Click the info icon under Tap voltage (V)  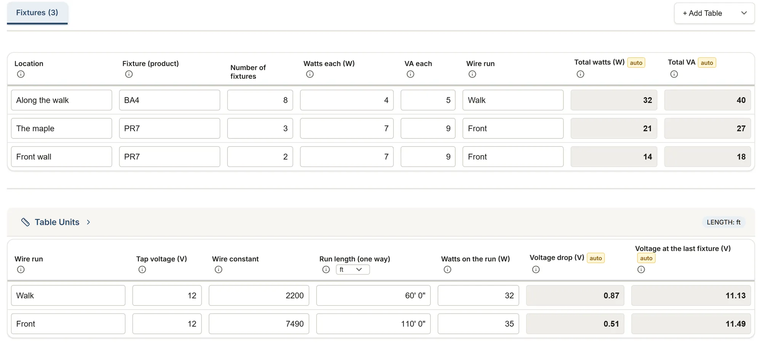(x=142, y=269)
